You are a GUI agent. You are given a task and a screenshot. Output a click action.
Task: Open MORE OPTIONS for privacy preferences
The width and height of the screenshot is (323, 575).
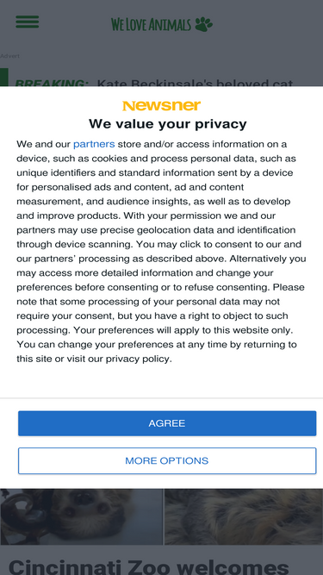coord(167,460)
